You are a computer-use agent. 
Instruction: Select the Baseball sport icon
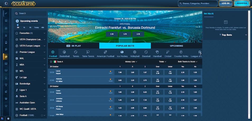click(x=146, y=52)
